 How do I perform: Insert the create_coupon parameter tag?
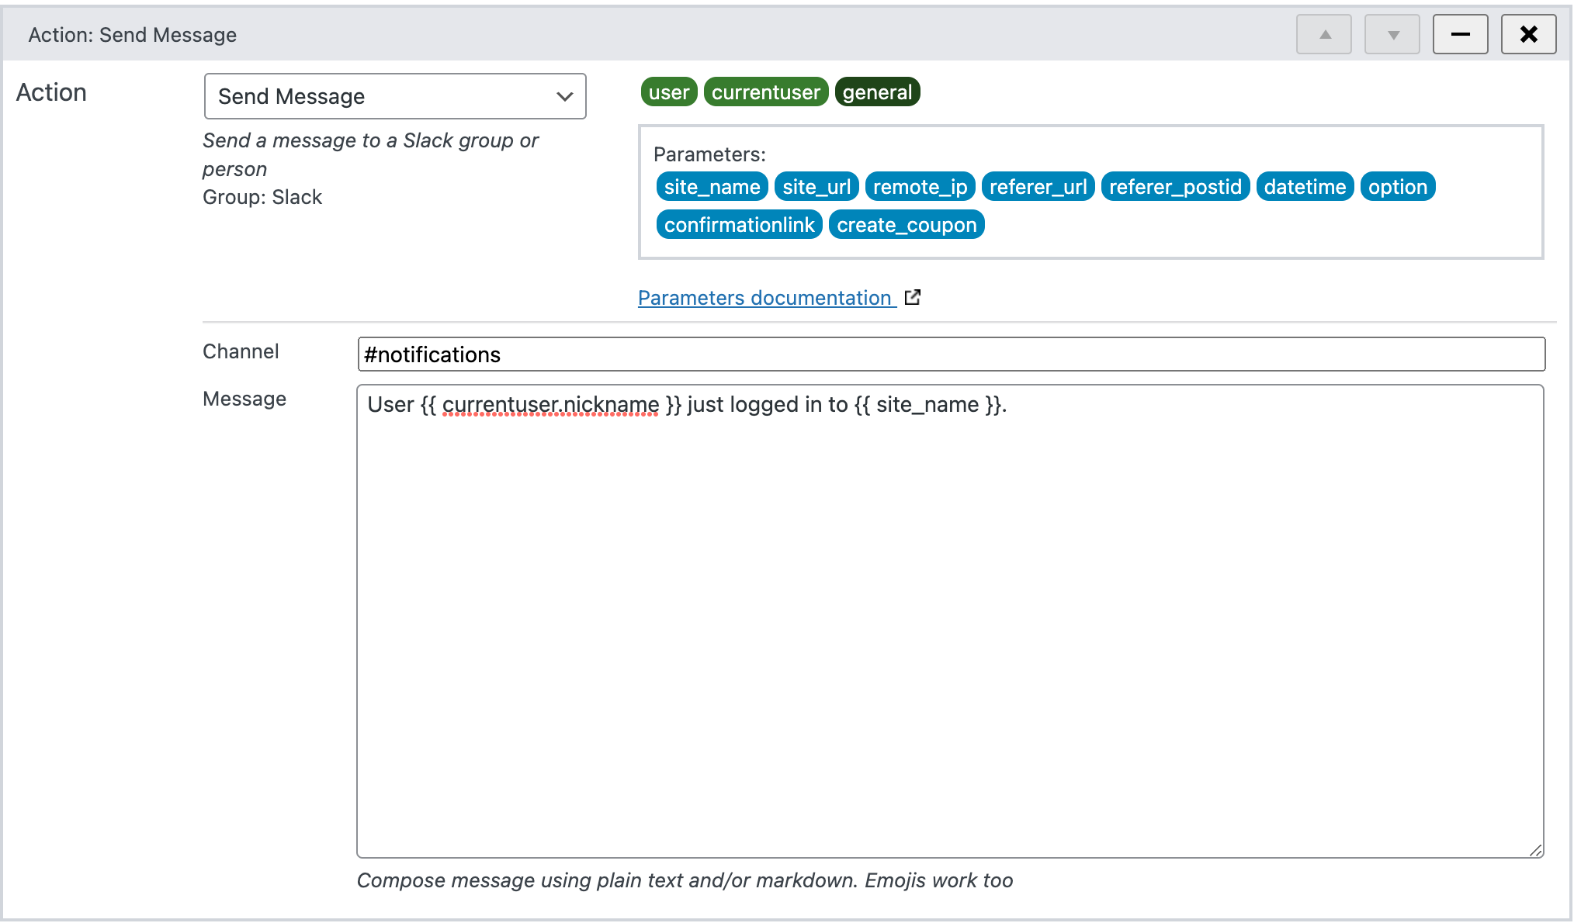[x=906, y=224]
